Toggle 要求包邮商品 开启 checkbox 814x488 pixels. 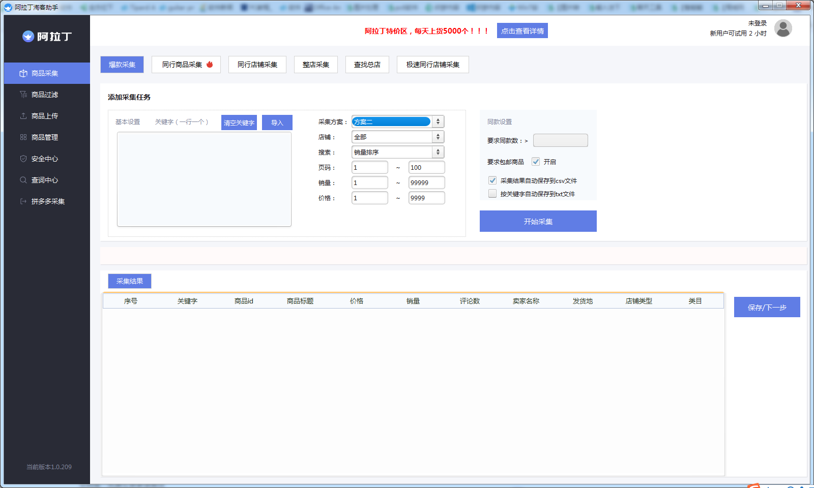tap(536, 162)
